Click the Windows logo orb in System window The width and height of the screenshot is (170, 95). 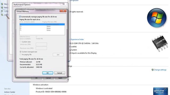click(x=156, y=18)
